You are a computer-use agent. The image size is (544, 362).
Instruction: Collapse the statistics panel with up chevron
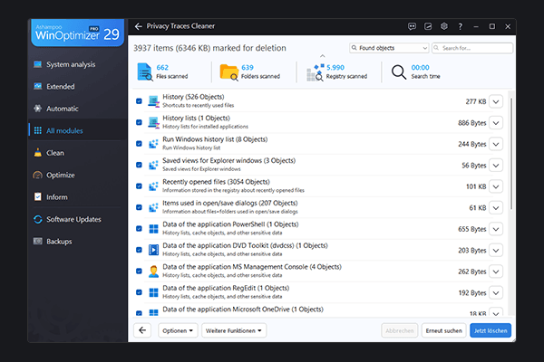(x=322, y=56)
